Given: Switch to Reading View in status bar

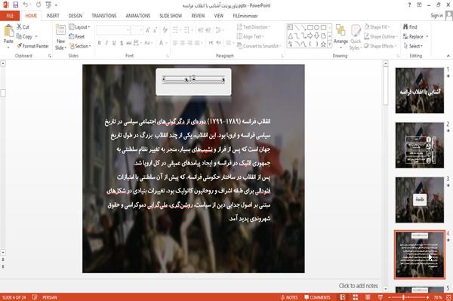Looking at the screenshot, I should [x=368, y=297].
